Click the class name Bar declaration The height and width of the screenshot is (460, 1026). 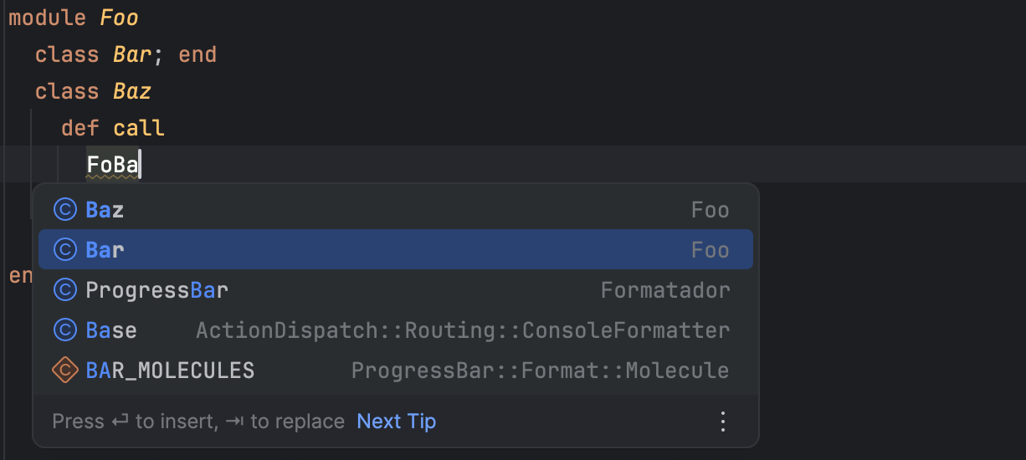[x=132, y=55]
